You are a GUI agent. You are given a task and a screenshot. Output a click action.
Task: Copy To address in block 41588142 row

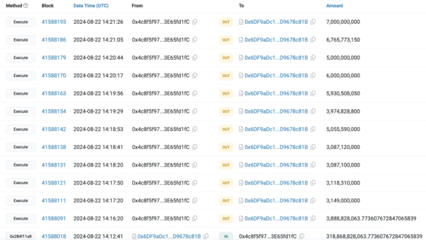tap(313, 129)
